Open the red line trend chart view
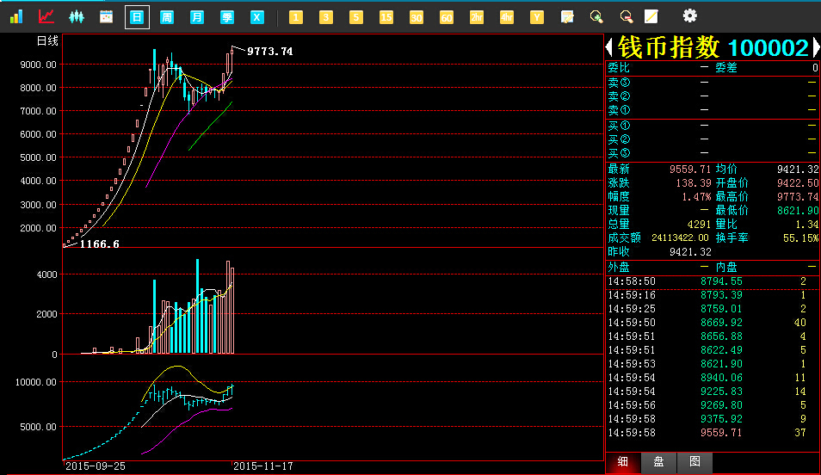This screenshot has height=475, width=821. [x=46, y=16]
